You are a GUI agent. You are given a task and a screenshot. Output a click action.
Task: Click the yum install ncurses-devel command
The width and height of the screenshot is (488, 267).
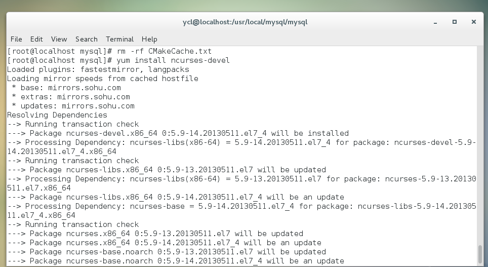click(173, 60)
